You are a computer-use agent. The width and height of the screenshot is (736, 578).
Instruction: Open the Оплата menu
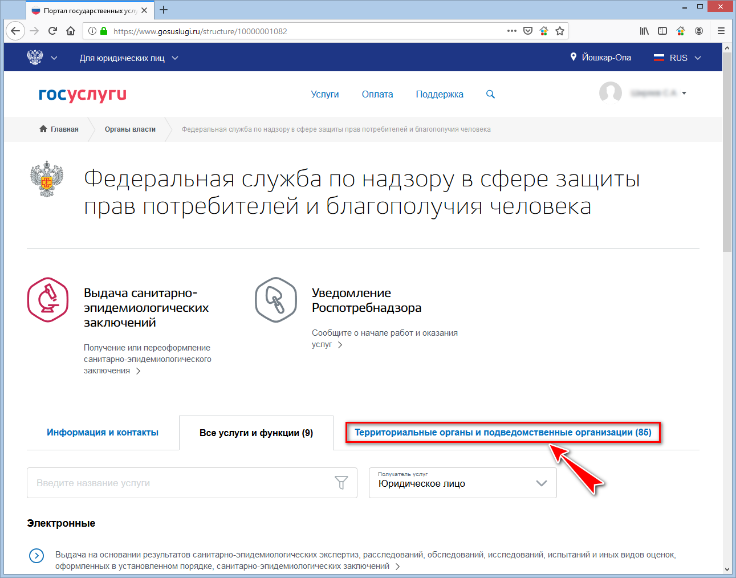[x=377, y=94]
